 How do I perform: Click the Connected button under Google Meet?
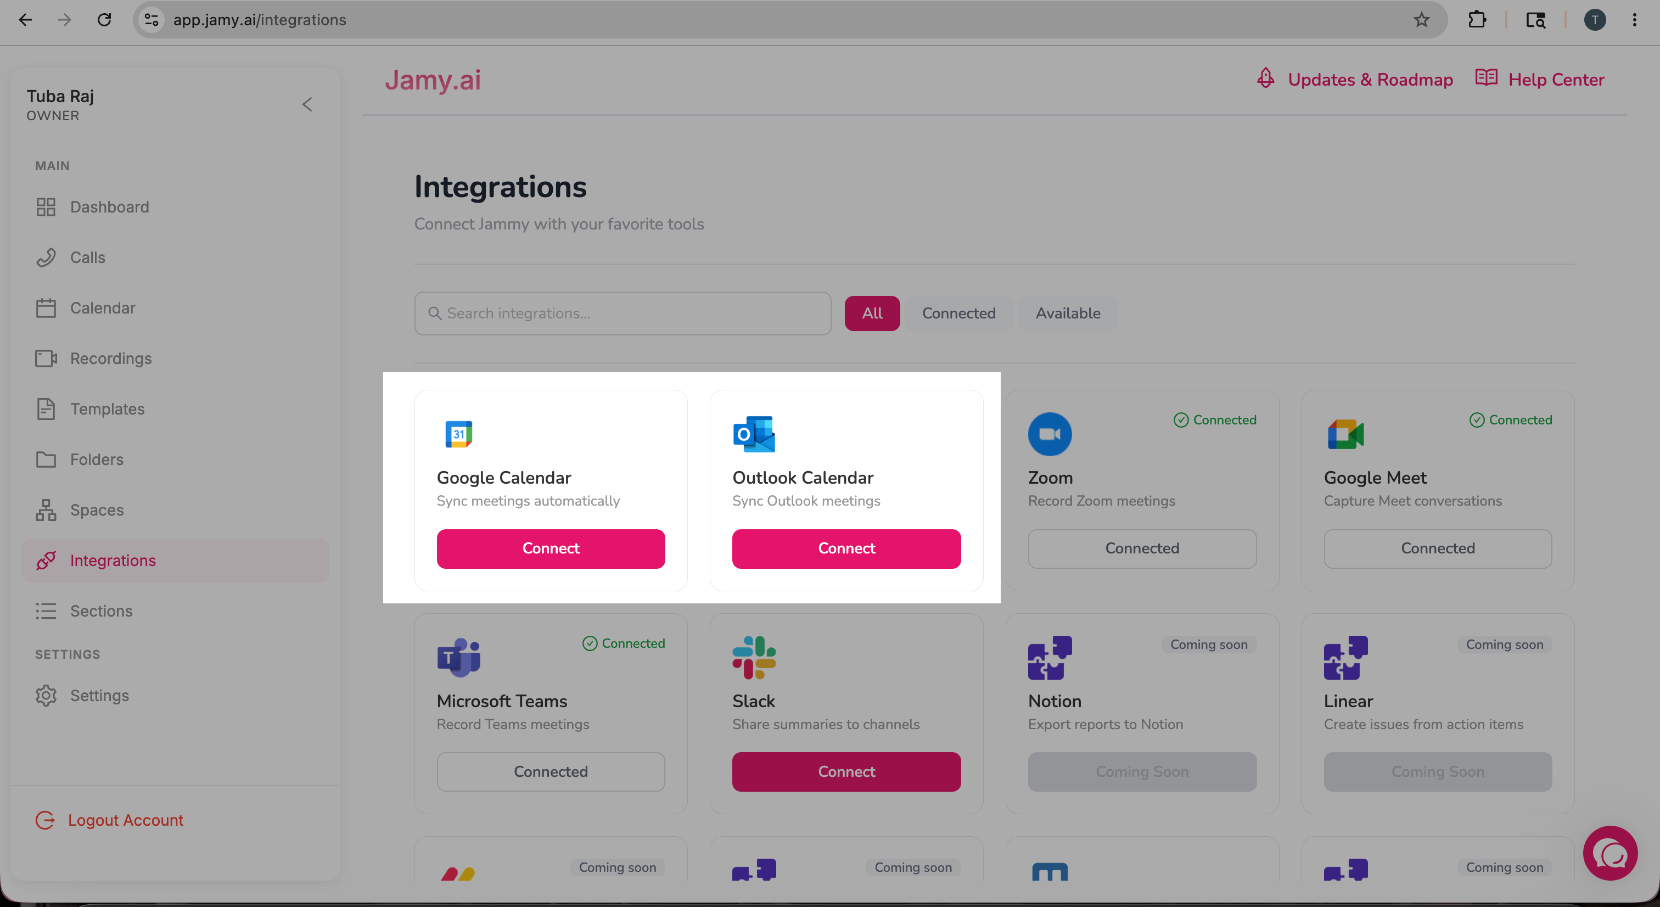(x=1437, y=548)
